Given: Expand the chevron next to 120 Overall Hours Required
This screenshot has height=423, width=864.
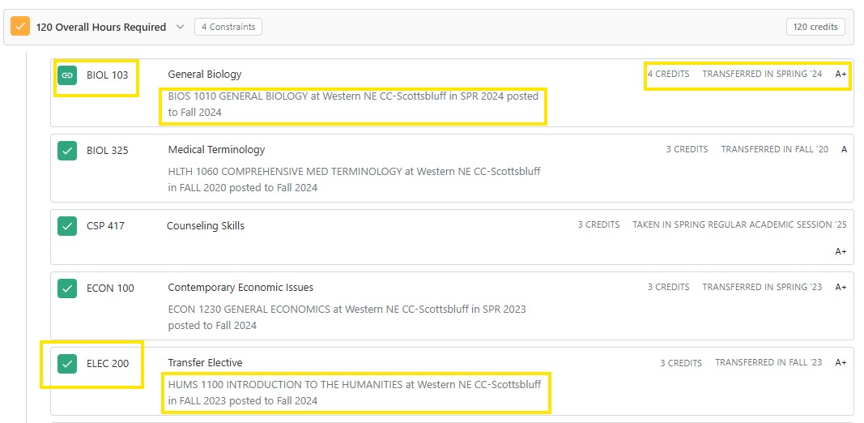Looking at the screenshot, I should click(x=180, y=27).
